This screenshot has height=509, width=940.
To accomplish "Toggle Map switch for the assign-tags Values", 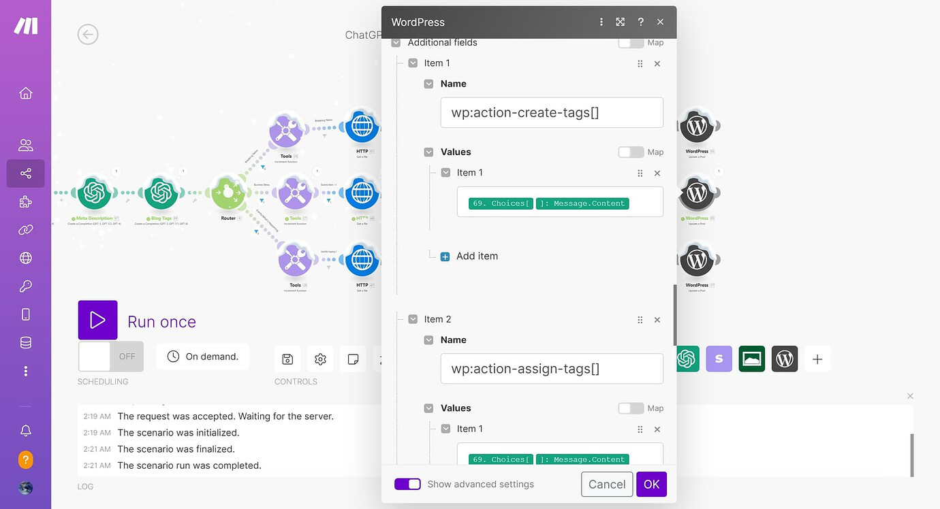I will (x=631, y=408).
